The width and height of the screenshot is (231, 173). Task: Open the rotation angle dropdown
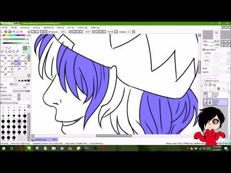click(x=93, y=32)
